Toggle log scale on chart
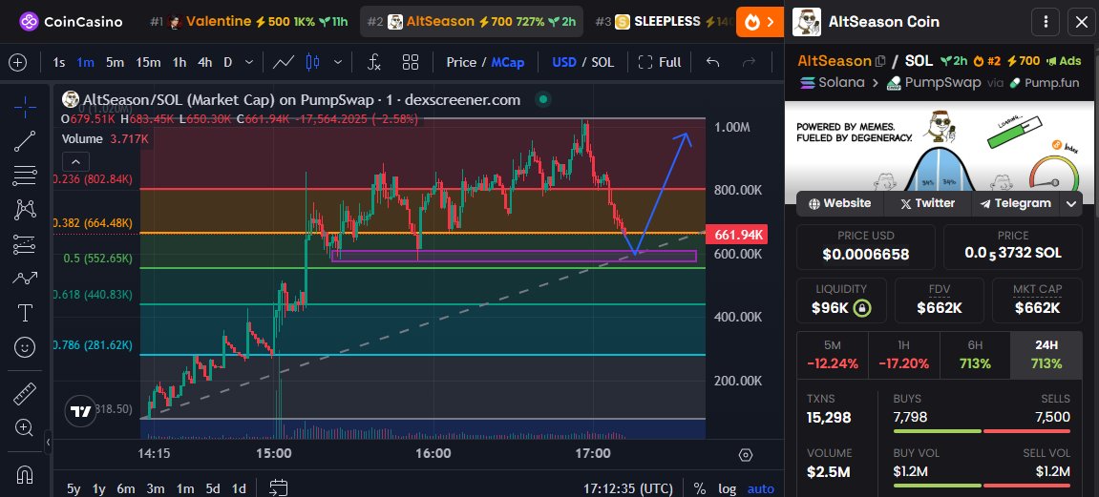1099x497 pixels. click(727, 488)
